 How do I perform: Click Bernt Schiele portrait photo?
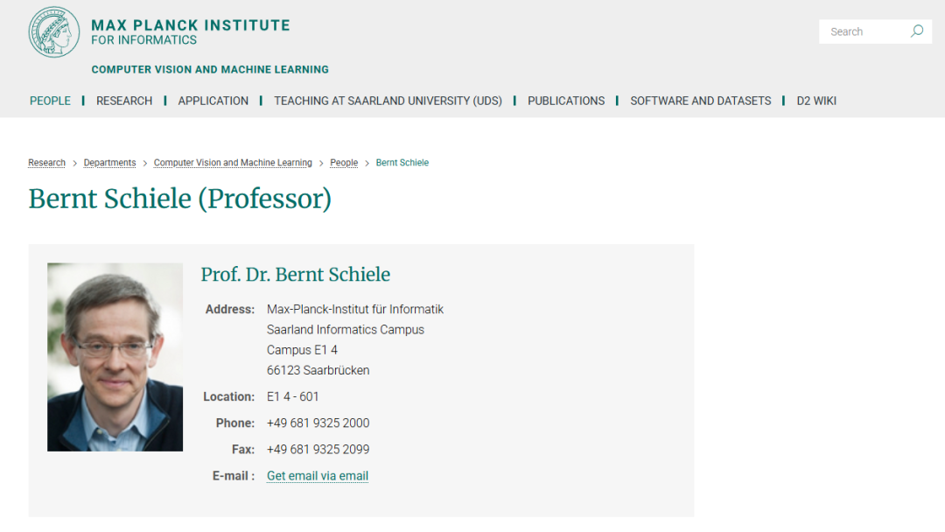coord(115,357)
